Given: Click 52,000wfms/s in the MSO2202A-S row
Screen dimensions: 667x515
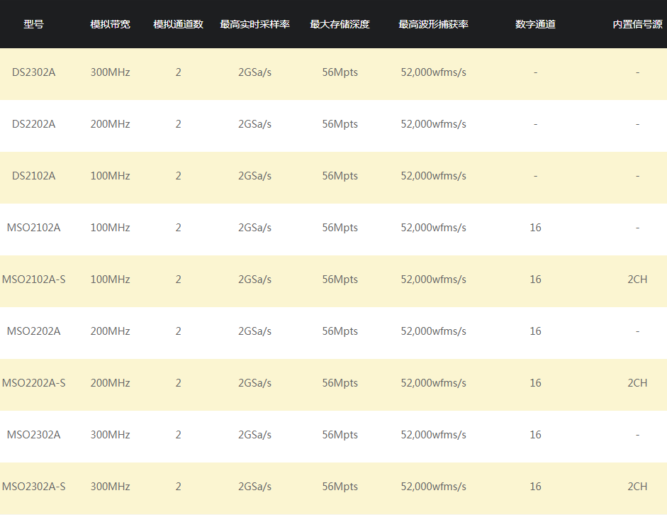Looking at the screenshot, I should (x=434, y=383).
